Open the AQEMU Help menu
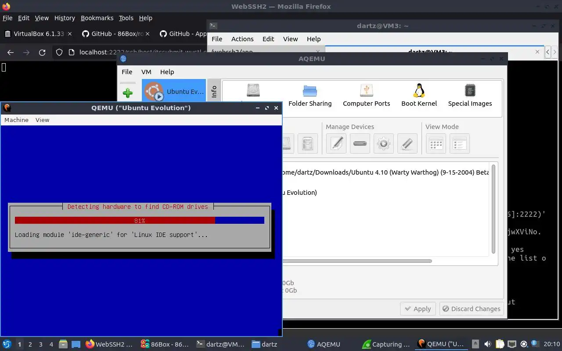Viewport: 562px width, 351px height. point(167,72)
